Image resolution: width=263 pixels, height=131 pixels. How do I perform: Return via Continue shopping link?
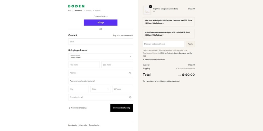click(x=78, y=108)
